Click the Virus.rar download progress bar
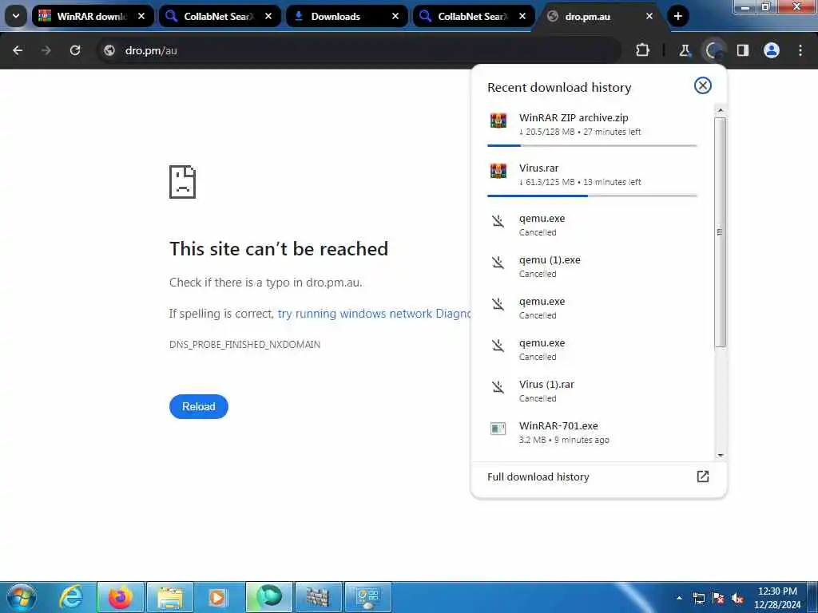 592,196
